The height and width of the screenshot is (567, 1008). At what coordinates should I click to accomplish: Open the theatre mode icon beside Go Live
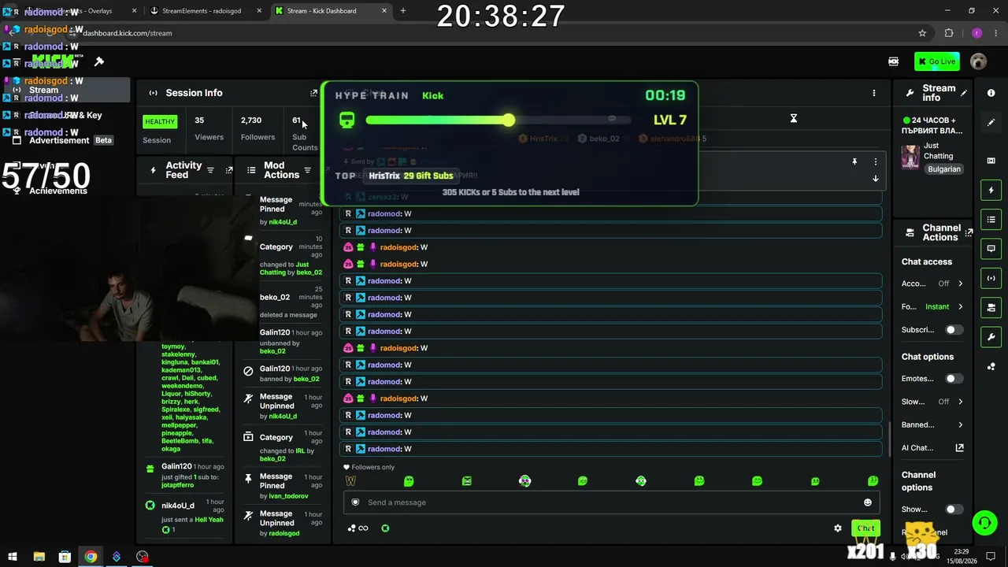click(894, 61)
